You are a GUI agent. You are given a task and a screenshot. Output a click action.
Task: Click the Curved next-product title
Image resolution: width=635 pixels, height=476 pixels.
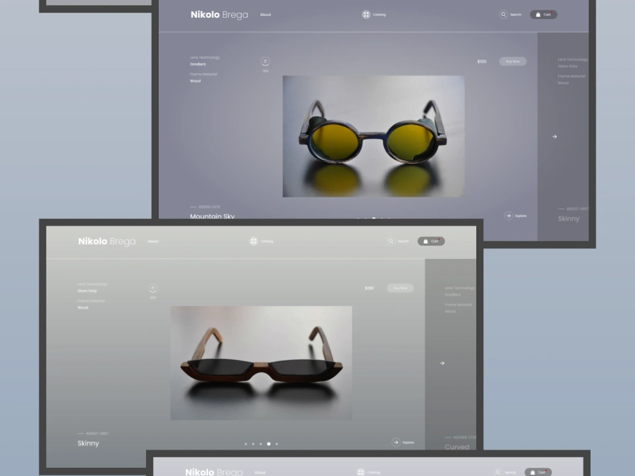click(x=457, y=447)
